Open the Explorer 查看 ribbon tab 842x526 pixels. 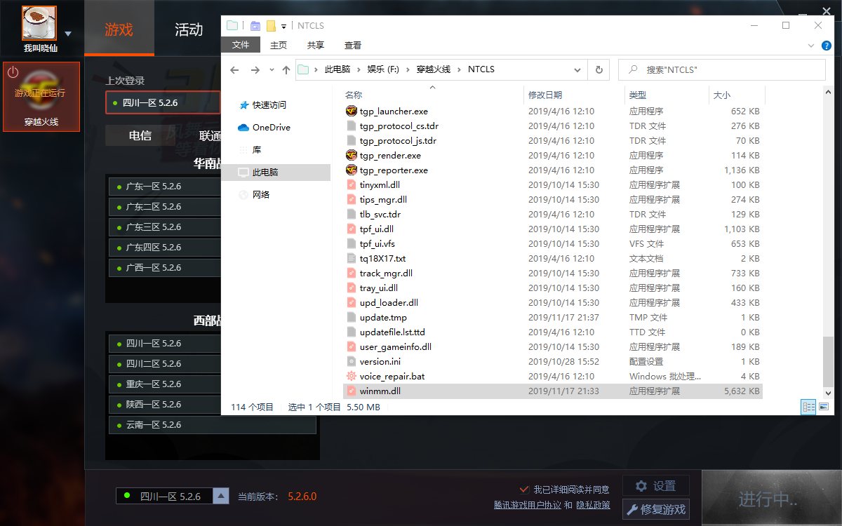pos(353,45)
